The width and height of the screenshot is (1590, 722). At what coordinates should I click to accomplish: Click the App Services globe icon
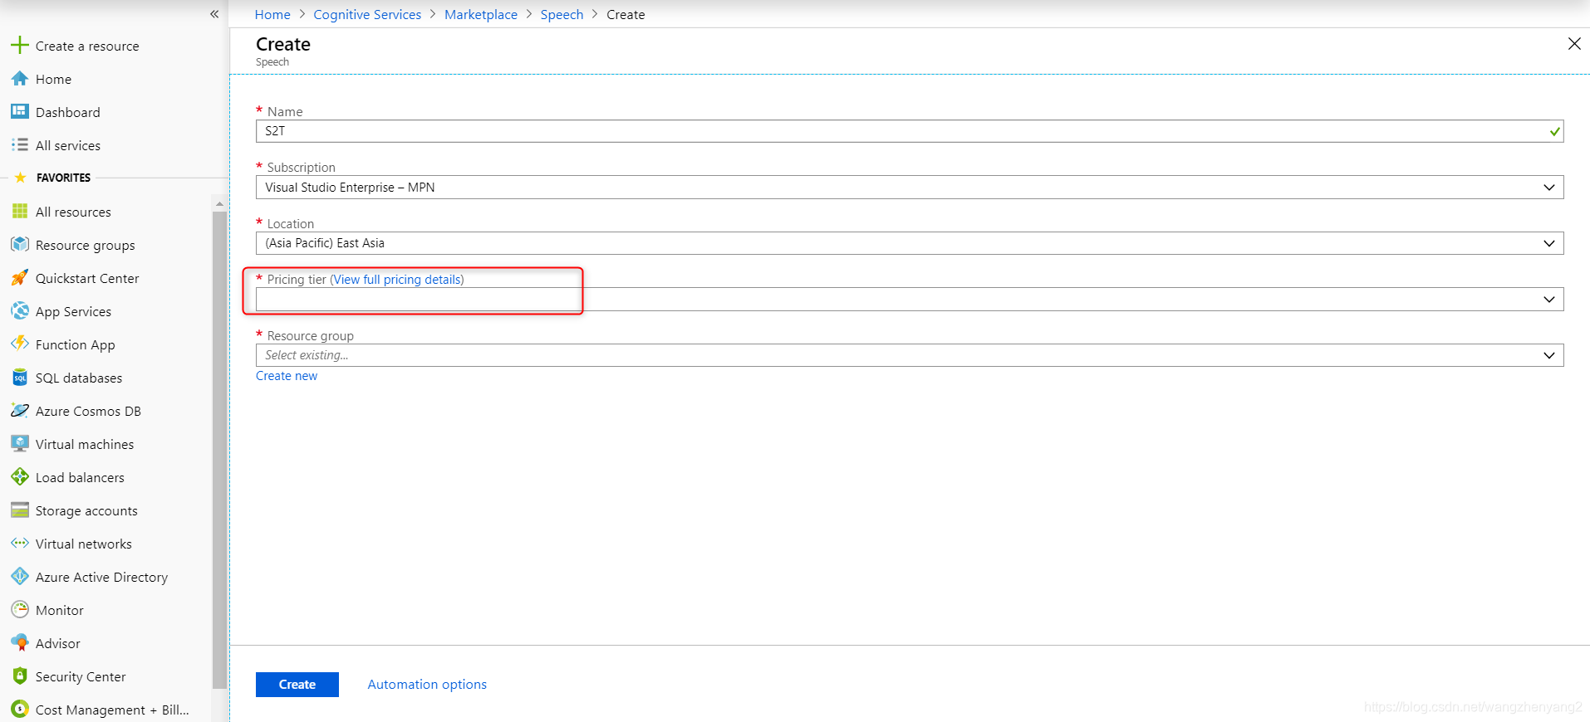coord(20,310)
